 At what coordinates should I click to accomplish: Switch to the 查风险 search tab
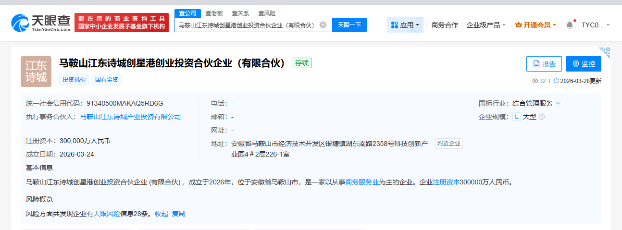[267, 13]
